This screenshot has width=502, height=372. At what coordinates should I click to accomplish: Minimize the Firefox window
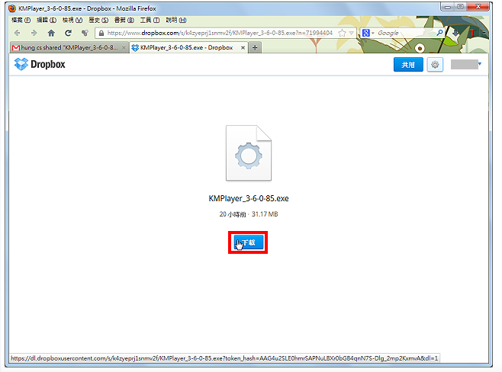coord(448,6)
